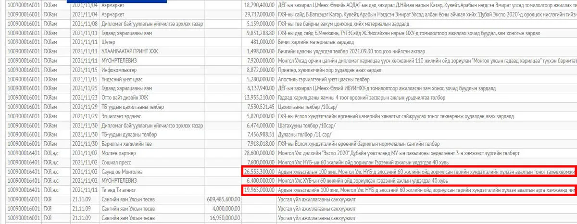This screenshot has width=577, height=224.
Task: Click the amount 4,000,000.00
Action: pos(226,209)
